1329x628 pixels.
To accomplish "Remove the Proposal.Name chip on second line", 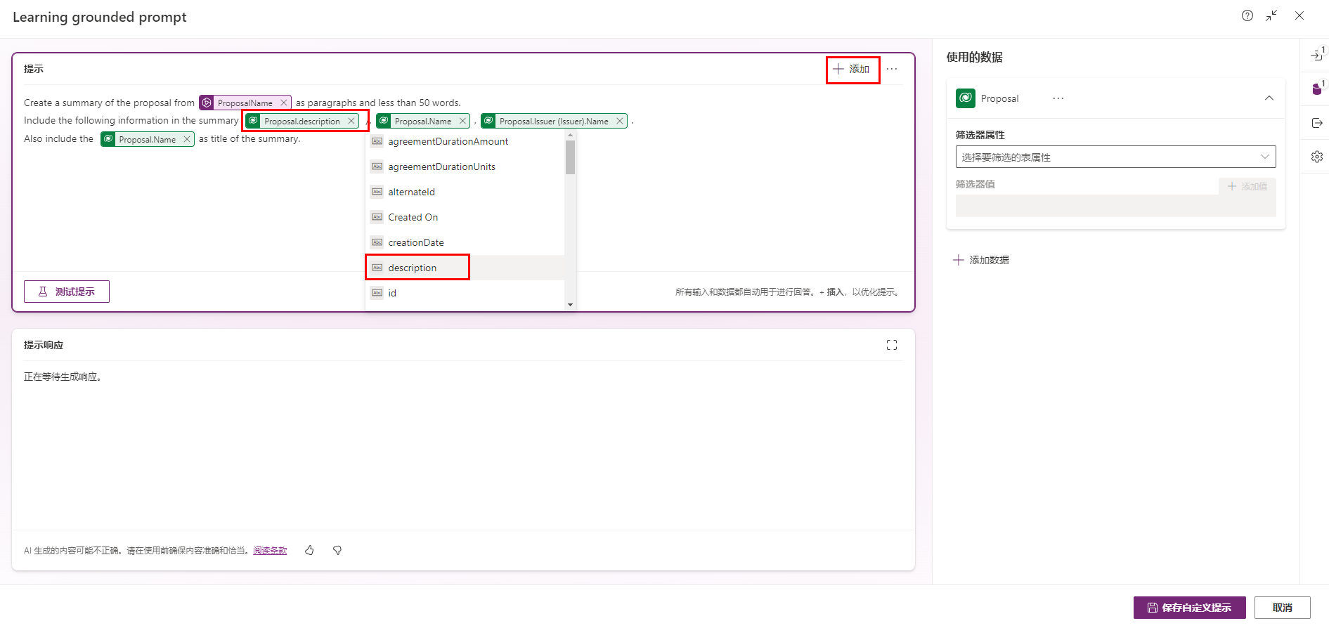I will tap(462, 121).
